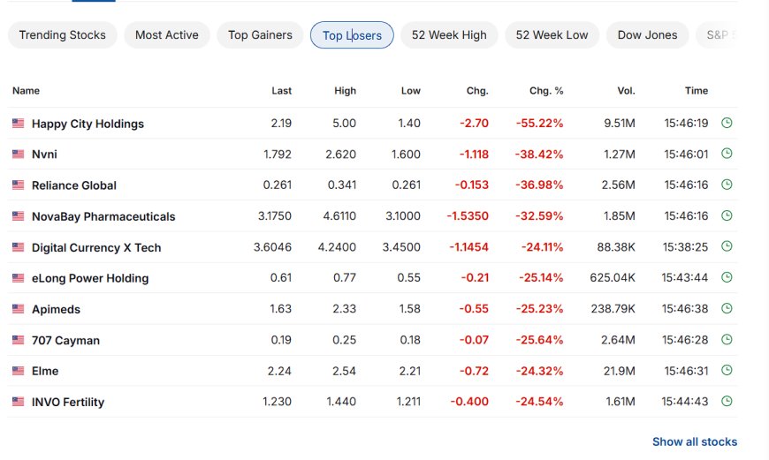The height and width of the screenshot is (460, 769).
Task: Click the clock icon for Reliance Global
Action: pyautogui.click(x=727, y=185)
